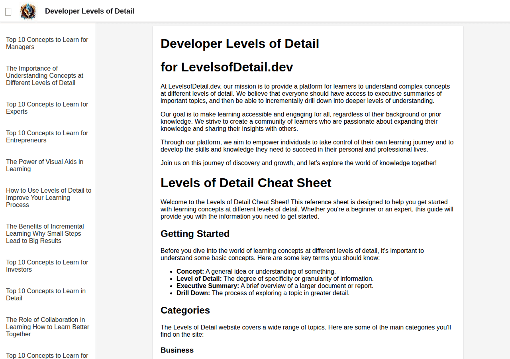This screenshot has width=510, height=359.
Task: Click the 'Concept:' term in the list
Action: (x=190, y=272)
